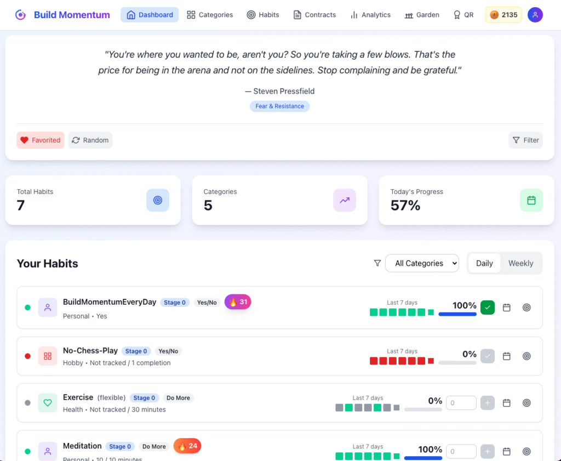This screenshot has height=461, width=561.
Task: Uncheck BuildMomentumEveryDay green completion checkbox
Action: [x=488, y=308]
